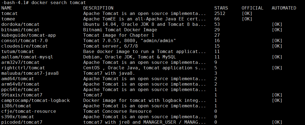305x125 pixels.
Task: Click the DESCRIPTION column header
Action: point(98,8)
